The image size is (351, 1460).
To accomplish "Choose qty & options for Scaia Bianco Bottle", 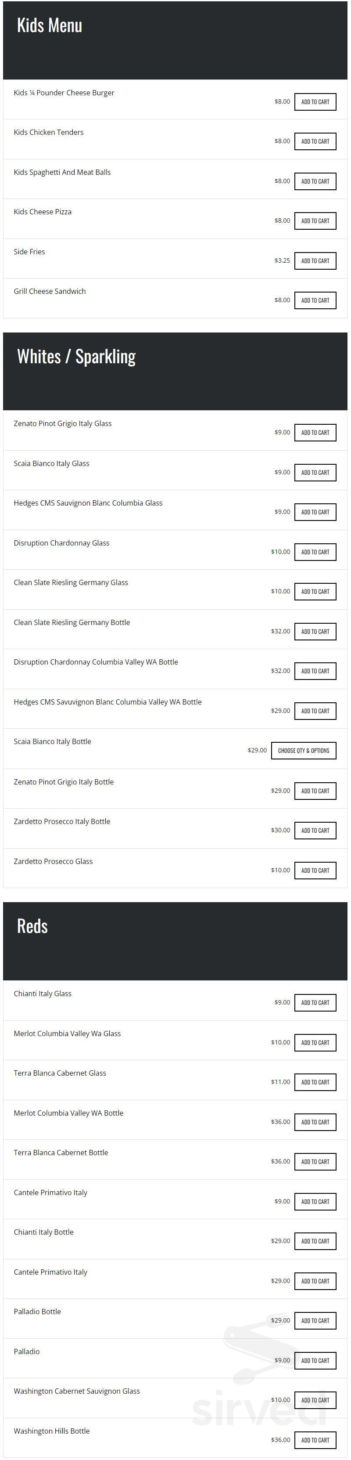I will tap(304, 750).
